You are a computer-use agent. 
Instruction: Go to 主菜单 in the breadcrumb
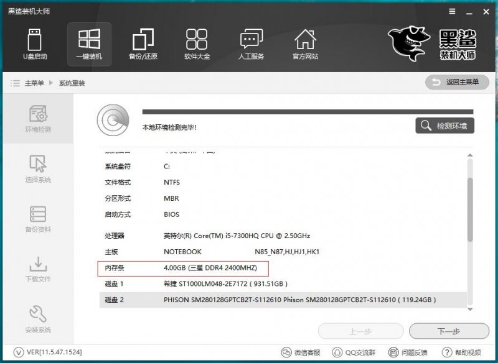tap(34, 83)
